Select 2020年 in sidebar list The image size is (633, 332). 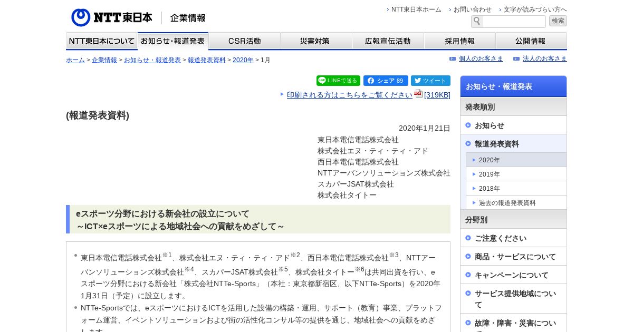coord(516,160)
